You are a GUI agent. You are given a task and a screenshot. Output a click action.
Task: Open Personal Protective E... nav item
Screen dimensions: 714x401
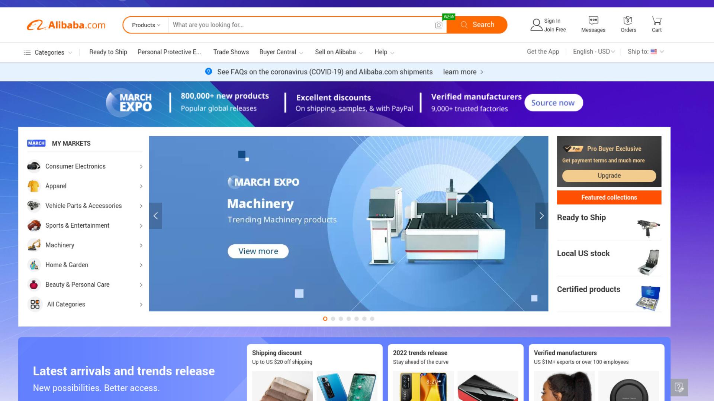169,52
